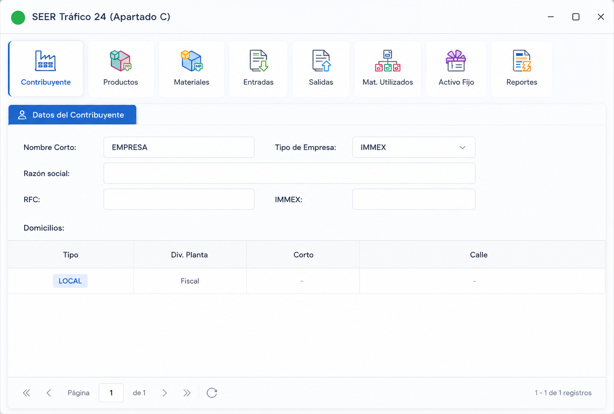Open the Activo Fijo gift icon

click(x=456, y=69)
